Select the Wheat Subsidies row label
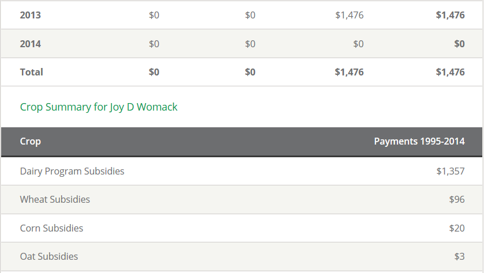Image resolution: width=484 pixels, height=273 pixels. 55,199
